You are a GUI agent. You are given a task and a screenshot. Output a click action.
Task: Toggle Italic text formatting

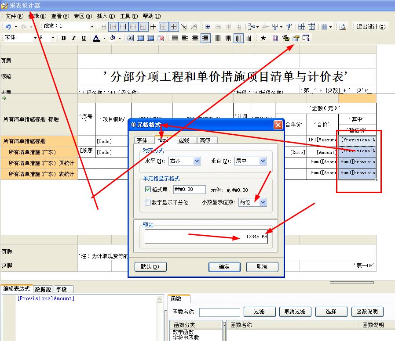pyautogui.click(x=73, y=38)
